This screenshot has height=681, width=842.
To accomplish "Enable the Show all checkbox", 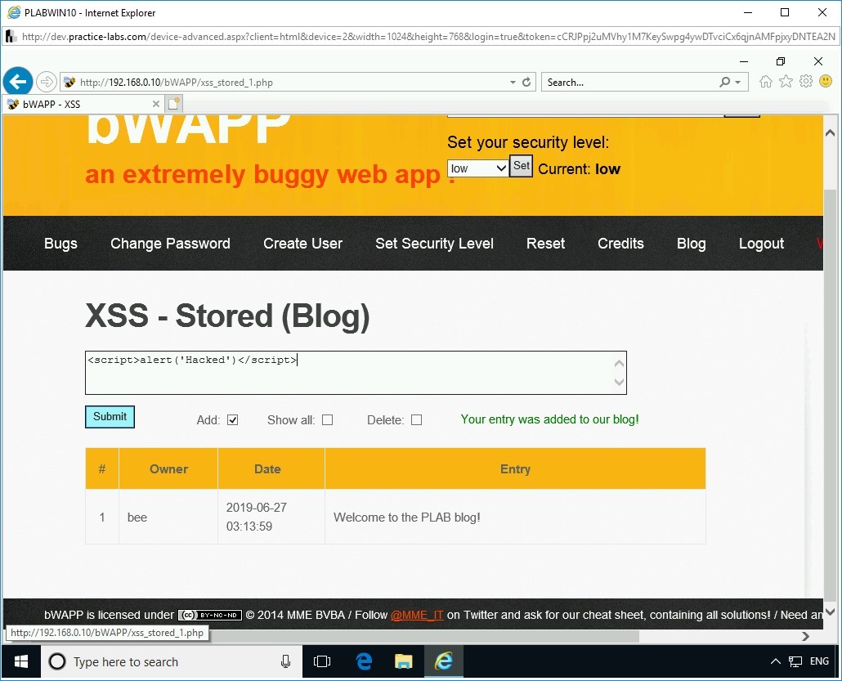I will click(x=327, y=419).
